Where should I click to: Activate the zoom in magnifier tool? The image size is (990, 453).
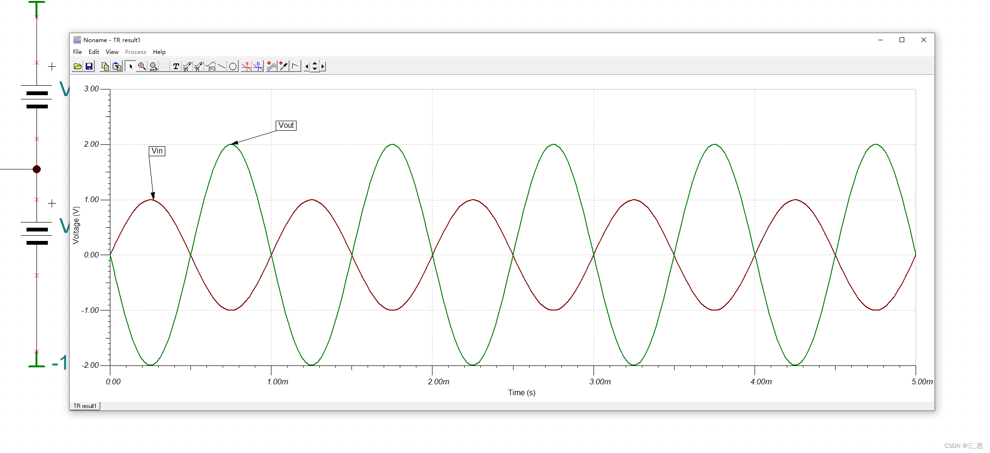click(142, 66)
